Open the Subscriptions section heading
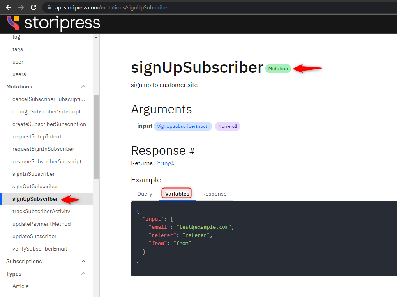 coord(24,261)
